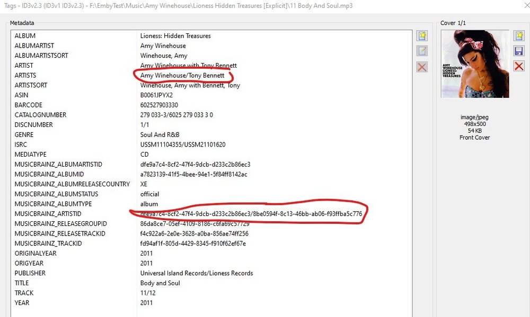Click the save cover to file icon
The image size is (530, 317).
pos(519,51)
